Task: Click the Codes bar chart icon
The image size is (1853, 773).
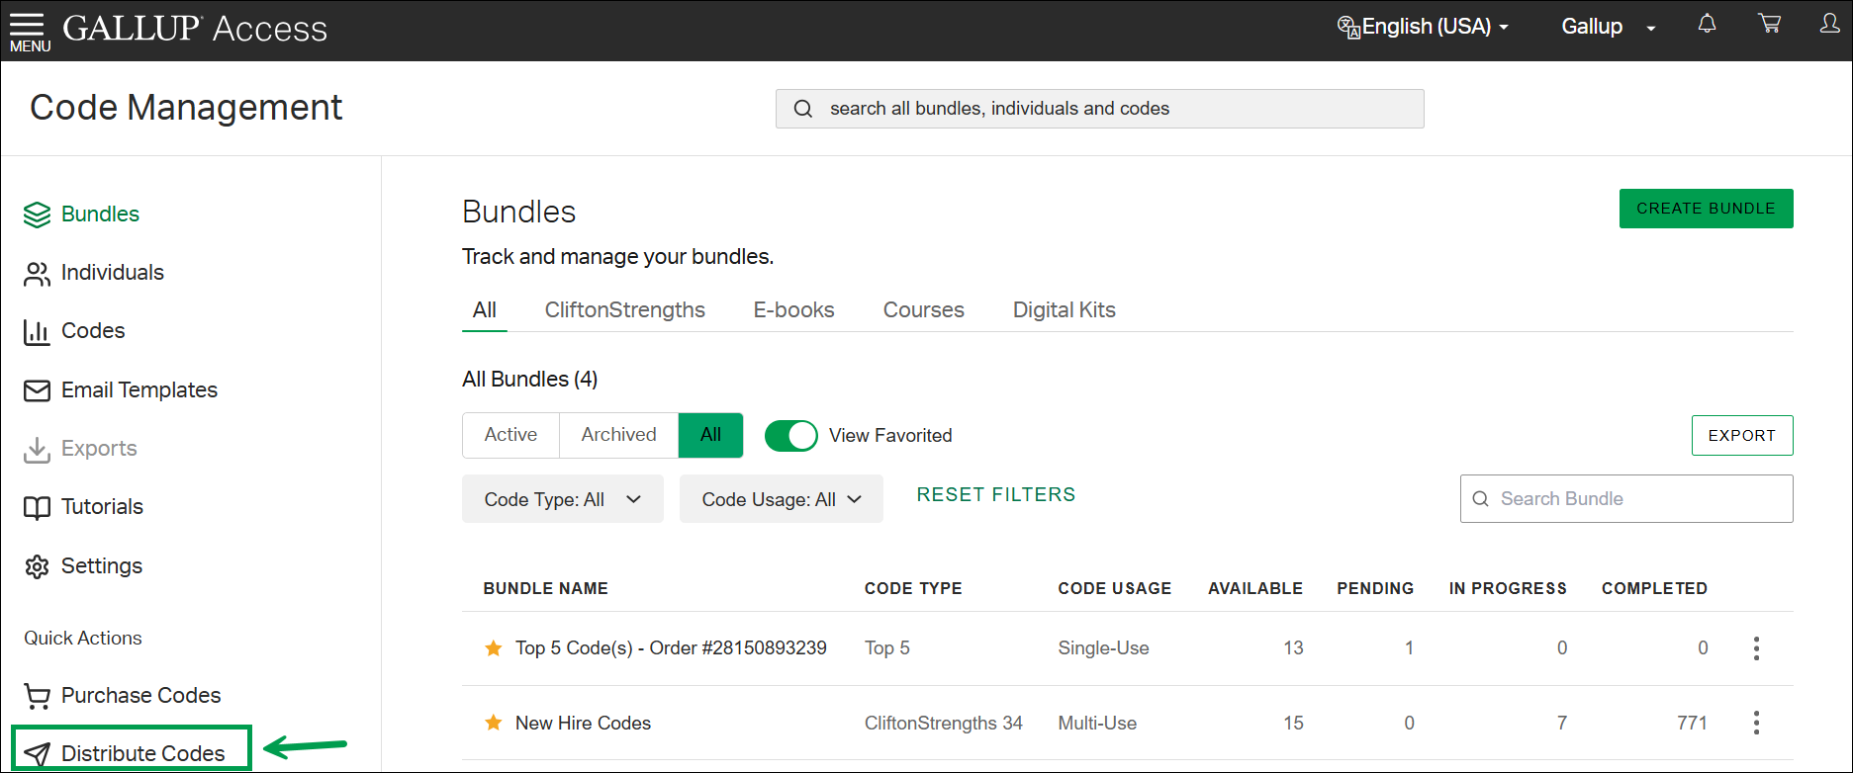Action: click(37, 332)
